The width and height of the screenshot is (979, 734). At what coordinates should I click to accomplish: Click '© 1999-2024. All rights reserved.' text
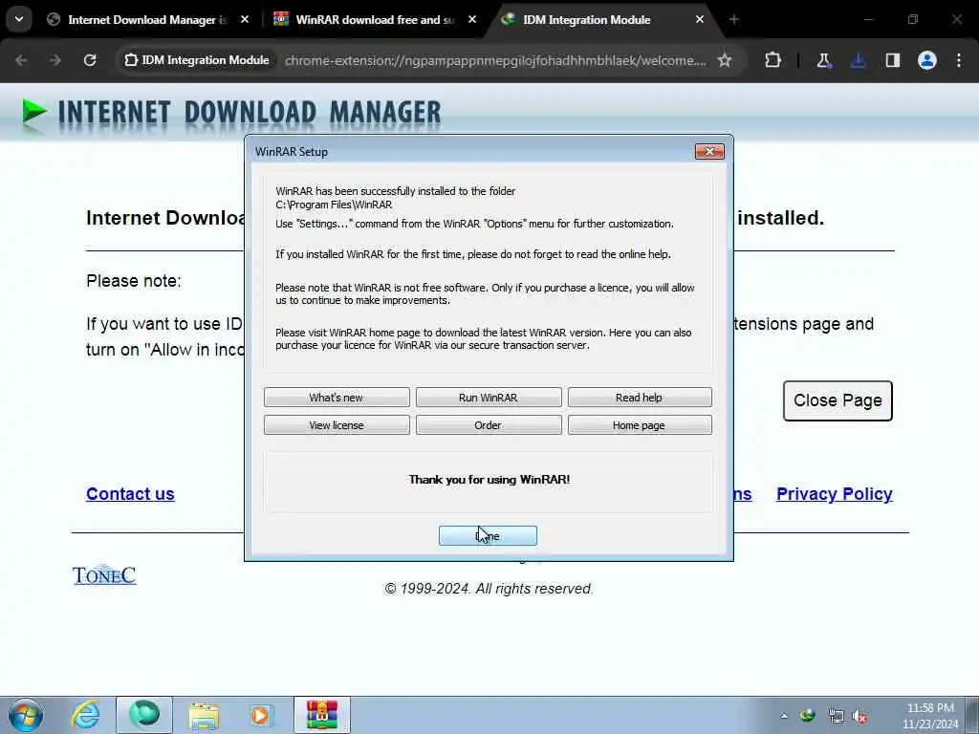tap(489, 589)
